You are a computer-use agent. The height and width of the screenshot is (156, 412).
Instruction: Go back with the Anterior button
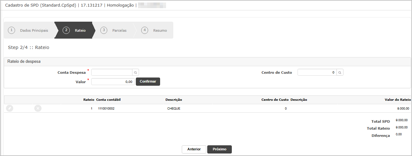pyautogui.click(x=194, y=149)
